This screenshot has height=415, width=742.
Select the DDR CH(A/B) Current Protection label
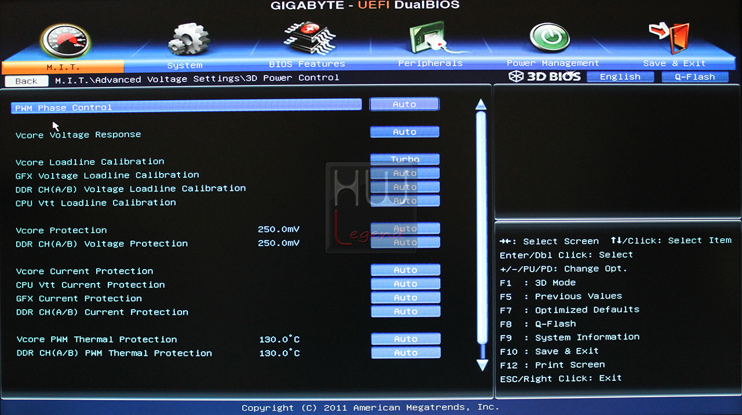[x=102, y=312]
